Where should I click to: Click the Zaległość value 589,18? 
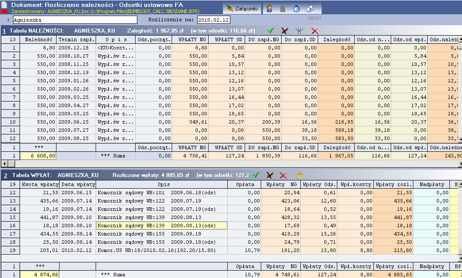336,130
